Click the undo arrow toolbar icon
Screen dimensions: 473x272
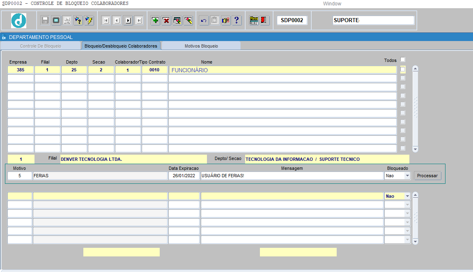coord(204,20)
